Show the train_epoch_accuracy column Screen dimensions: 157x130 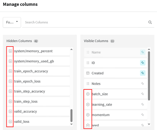(31, 71)
